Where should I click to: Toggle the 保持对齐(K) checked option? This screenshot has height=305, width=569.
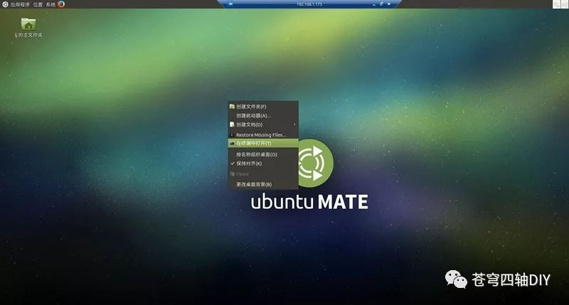pos(263,164)
